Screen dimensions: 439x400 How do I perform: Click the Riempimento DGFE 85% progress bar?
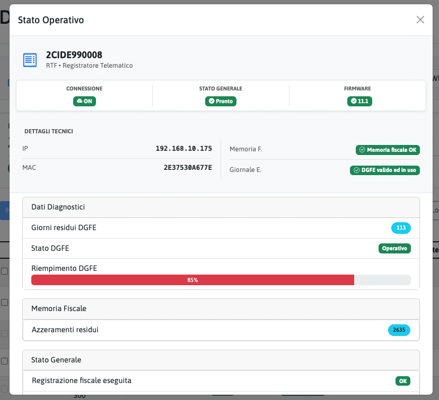click(x=221, y=280)
